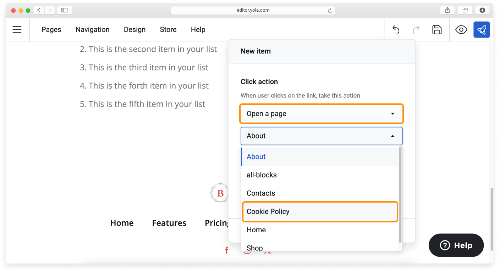Expand the 'Open a page' dropdown
499x272 pixels.
(322, 114)
